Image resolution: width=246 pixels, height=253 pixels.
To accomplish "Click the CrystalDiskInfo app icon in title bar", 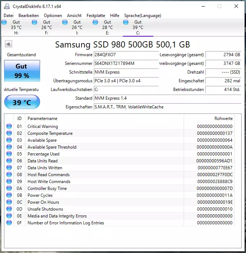I will [x=7, y=6].
